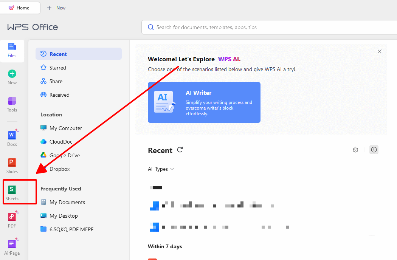
Task: Click the Recent clock icon
Action: click(43, 54)
